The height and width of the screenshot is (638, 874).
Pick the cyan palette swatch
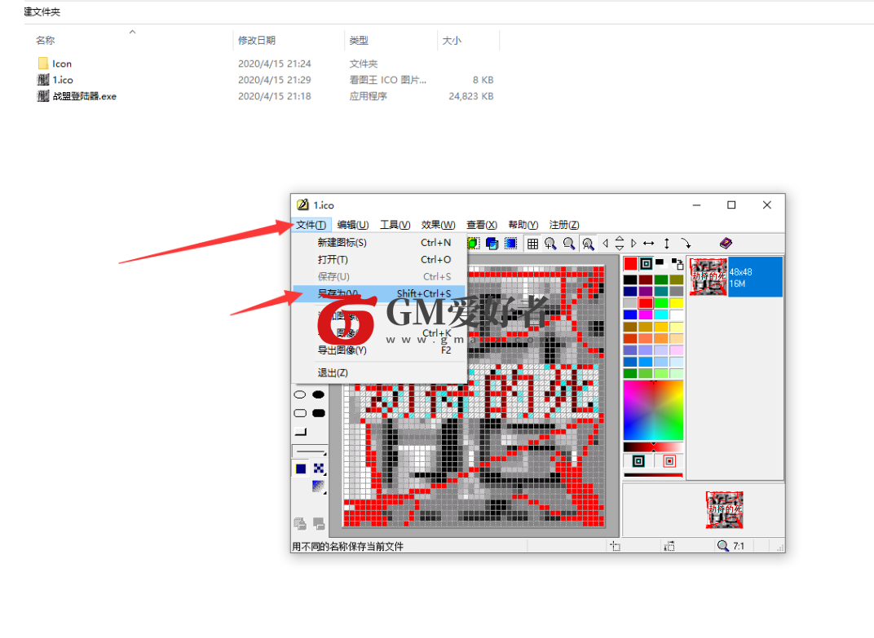click(661, 315)
